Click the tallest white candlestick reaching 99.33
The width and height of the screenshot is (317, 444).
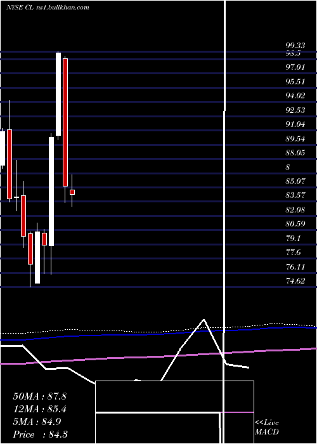tap(58, 95)
